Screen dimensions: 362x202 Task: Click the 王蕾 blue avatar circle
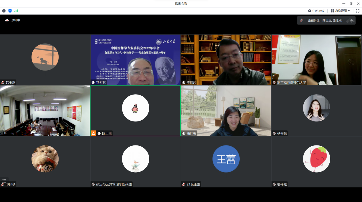coord(226,159)
